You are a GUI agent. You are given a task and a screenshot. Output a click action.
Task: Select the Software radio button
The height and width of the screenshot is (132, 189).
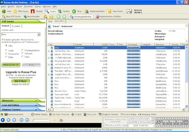(x=22, y=53)
